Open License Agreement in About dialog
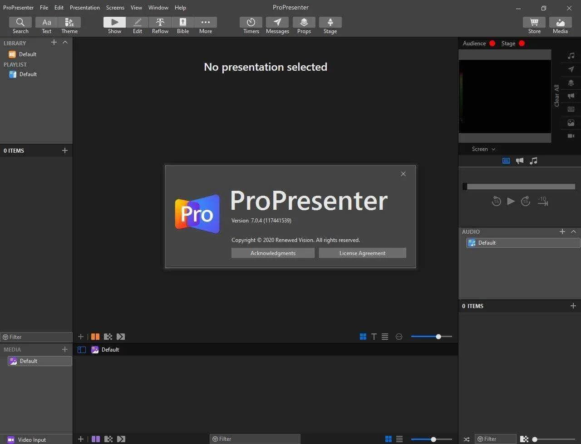The width and height of the screenshot is (581, 444). click(362, 253)
